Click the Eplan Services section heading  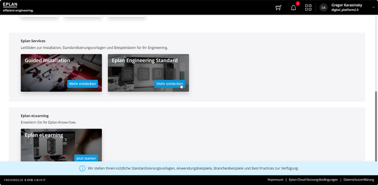click(33, 41)
